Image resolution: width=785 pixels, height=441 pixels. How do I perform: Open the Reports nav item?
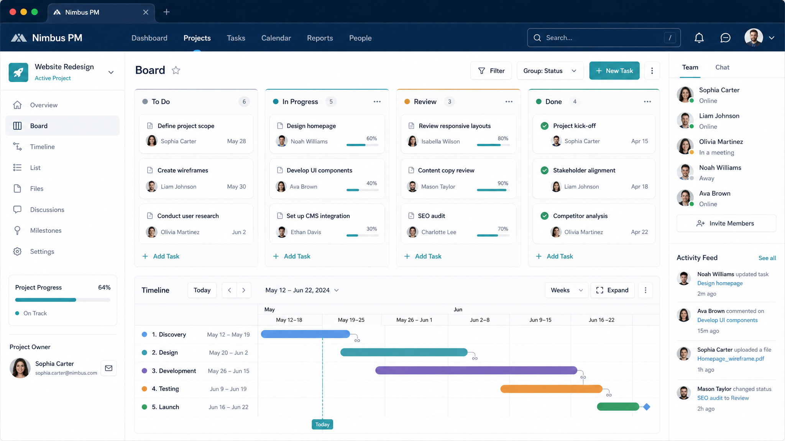tap(320, 38)
